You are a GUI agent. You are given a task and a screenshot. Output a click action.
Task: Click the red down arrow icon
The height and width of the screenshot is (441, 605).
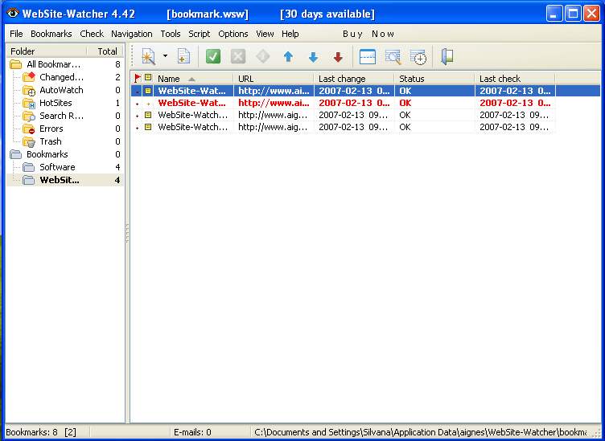point(338,57)
